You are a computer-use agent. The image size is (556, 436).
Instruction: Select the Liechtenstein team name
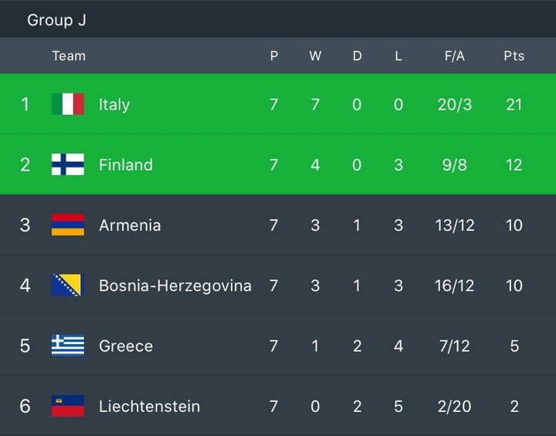tap(149, 406)
